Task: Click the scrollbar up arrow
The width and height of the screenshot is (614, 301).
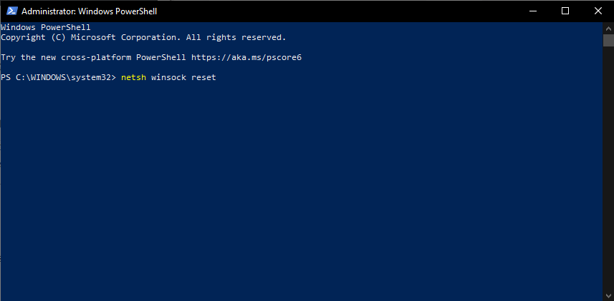Action: pyautogui.click(x=608, y=28)
